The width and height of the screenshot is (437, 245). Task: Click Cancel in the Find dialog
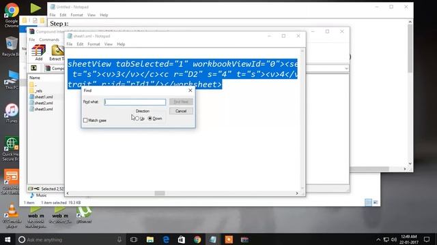click(181, 111)
